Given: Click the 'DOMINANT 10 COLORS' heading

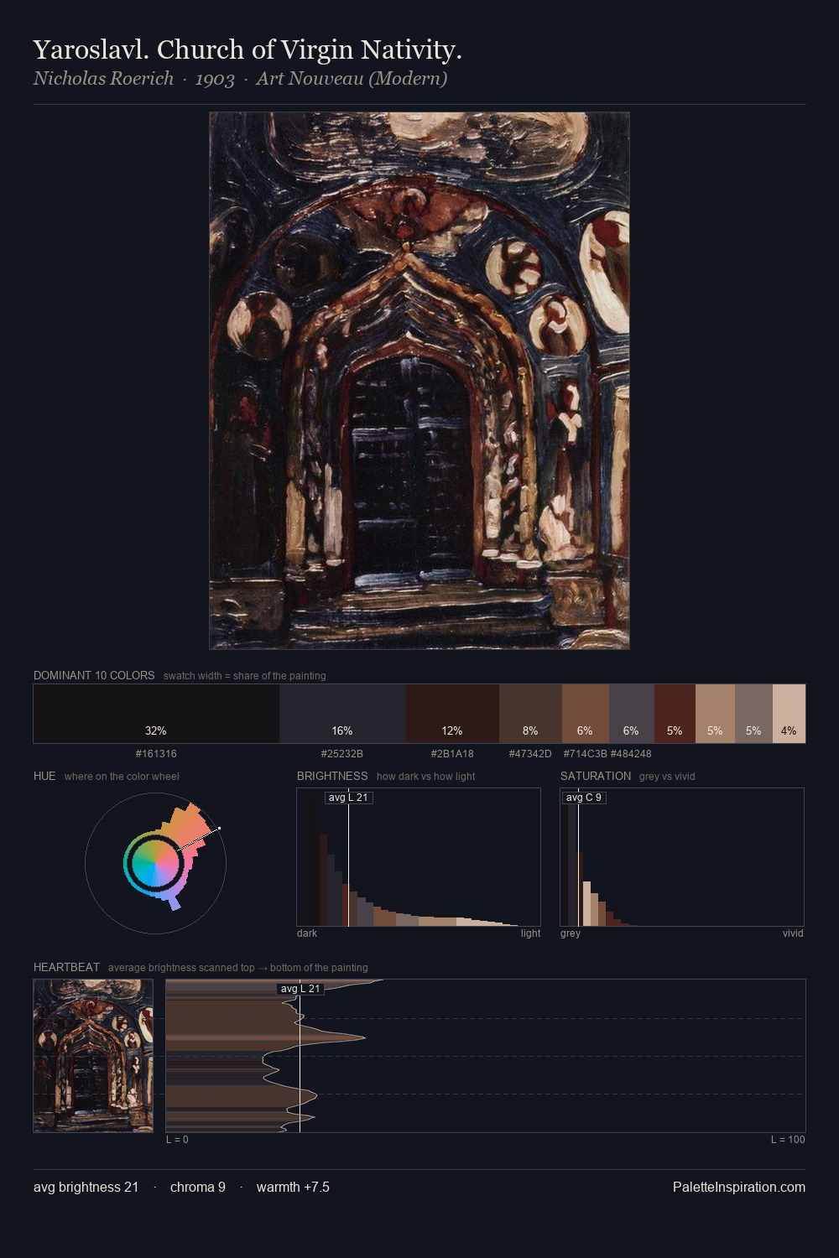Looking at the screenshot, I should pos(94,675).
